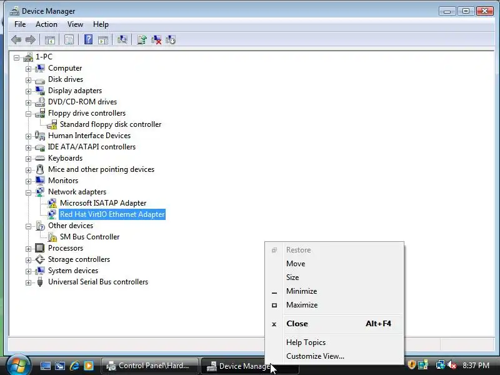
Task: Click the security shield tray icon
Action: [x=412, y=365]
